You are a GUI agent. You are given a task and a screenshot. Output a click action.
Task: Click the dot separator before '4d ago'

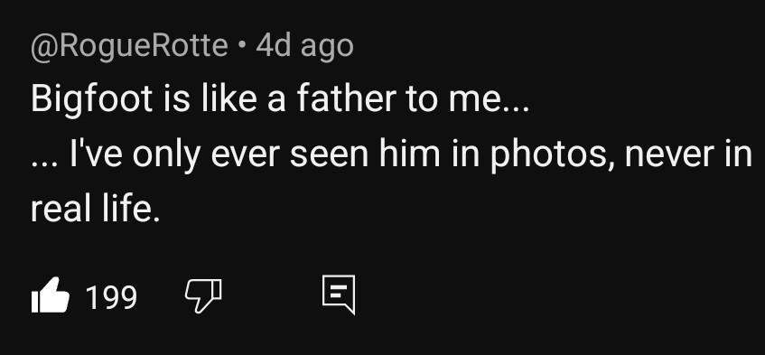click(242, 46)
